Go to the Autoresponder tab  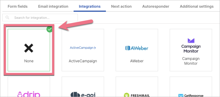click(156, 6)
